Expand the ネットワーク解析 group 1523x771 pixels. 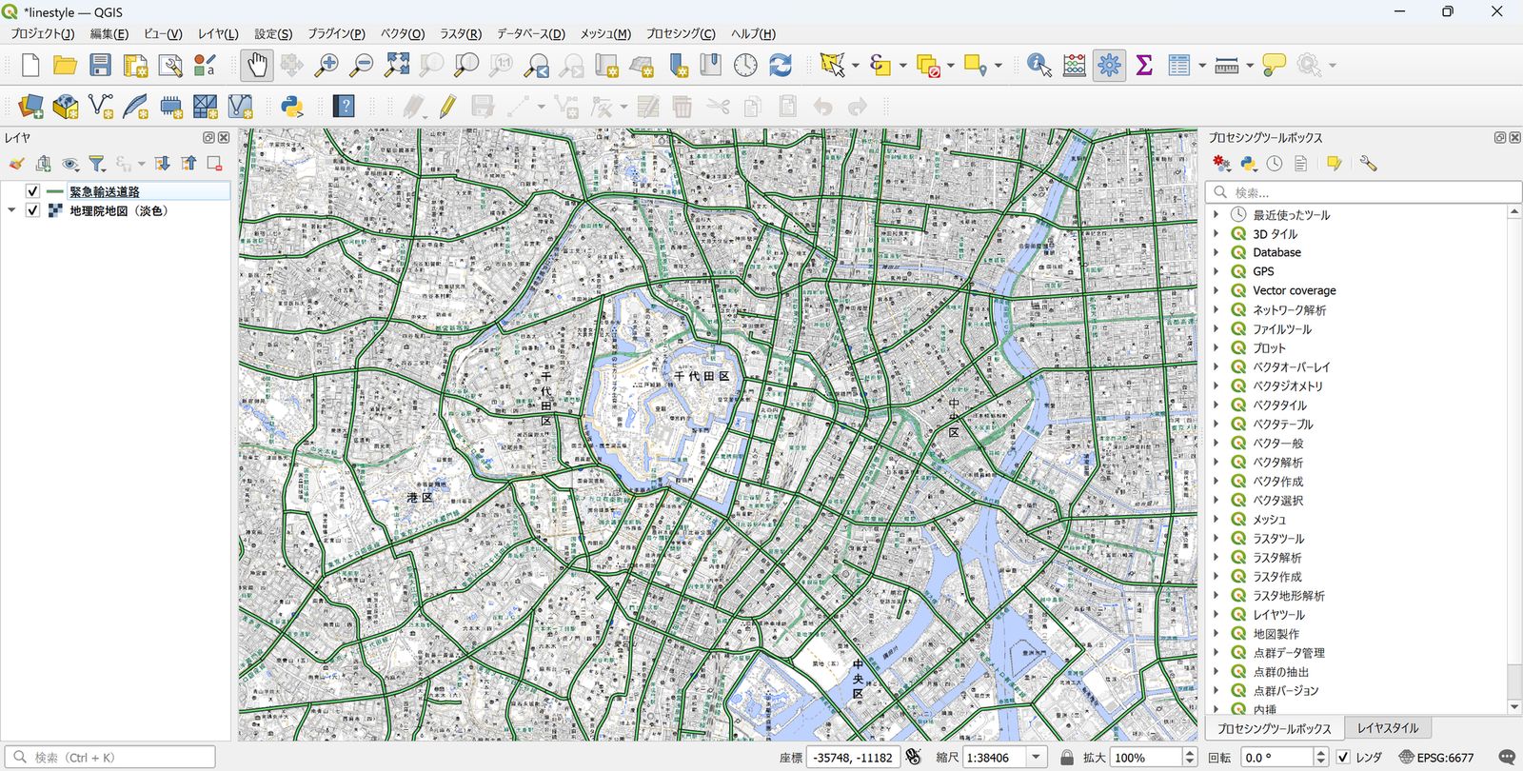(1216, 310)
